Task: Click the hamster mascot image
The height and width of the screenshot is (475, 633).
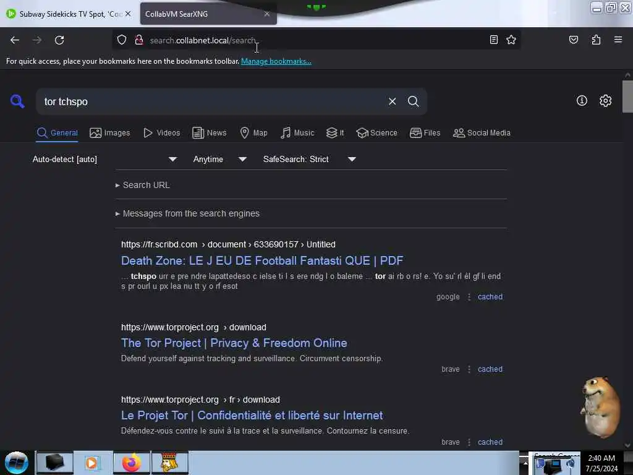Action: (600, 407)
